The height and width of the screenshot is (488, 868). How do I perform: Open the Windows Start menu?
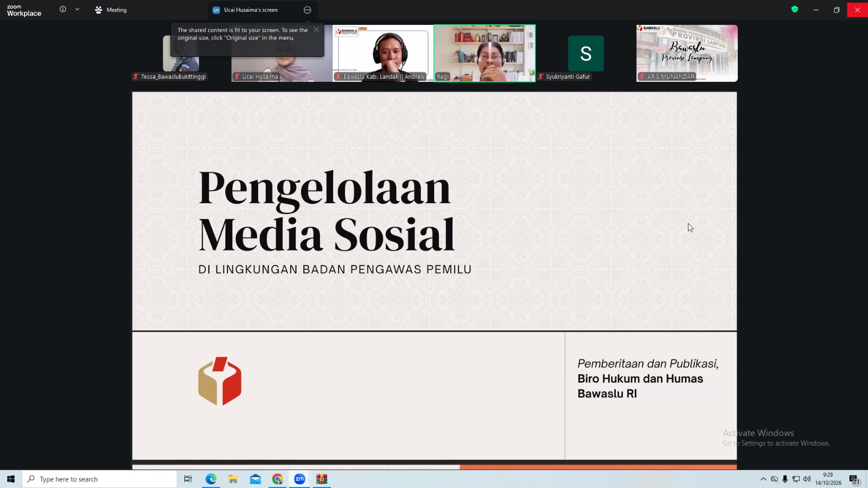(11, 479)
